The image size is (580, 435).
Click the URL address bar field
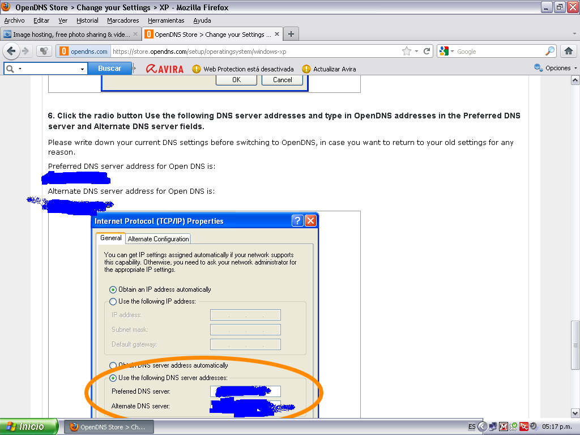point(255,52)
